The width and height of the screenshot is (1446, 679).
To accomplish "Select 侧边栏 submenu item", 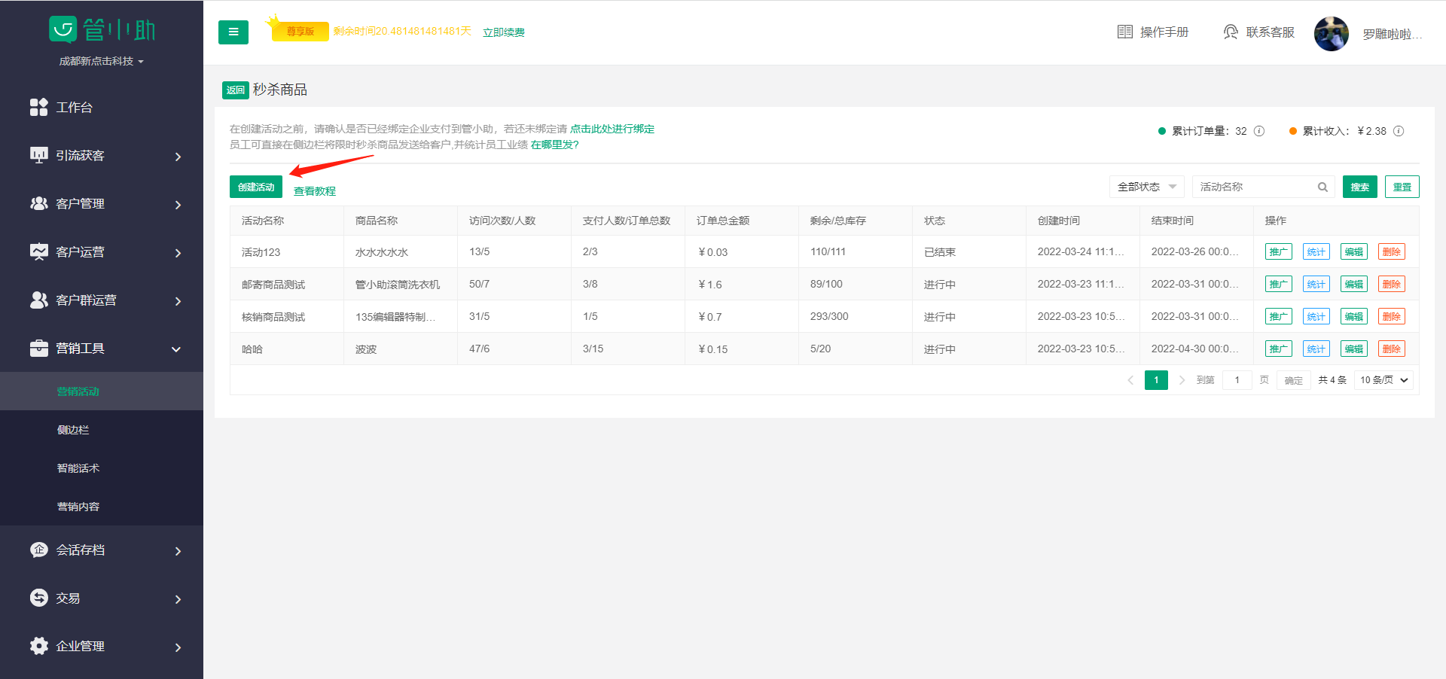I will [102, 430].
